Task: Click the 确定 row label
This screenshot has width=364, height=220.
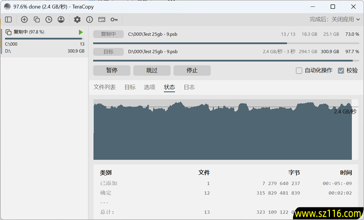Action: 106,193
